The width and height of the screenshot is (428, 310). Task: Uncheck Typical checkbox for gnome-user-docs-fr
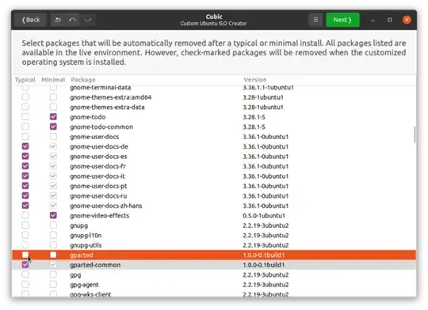[x=25, y=166]
